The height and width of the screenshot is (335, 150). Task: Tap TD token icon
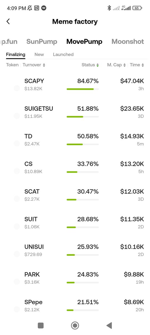click(x=17, y=143)
